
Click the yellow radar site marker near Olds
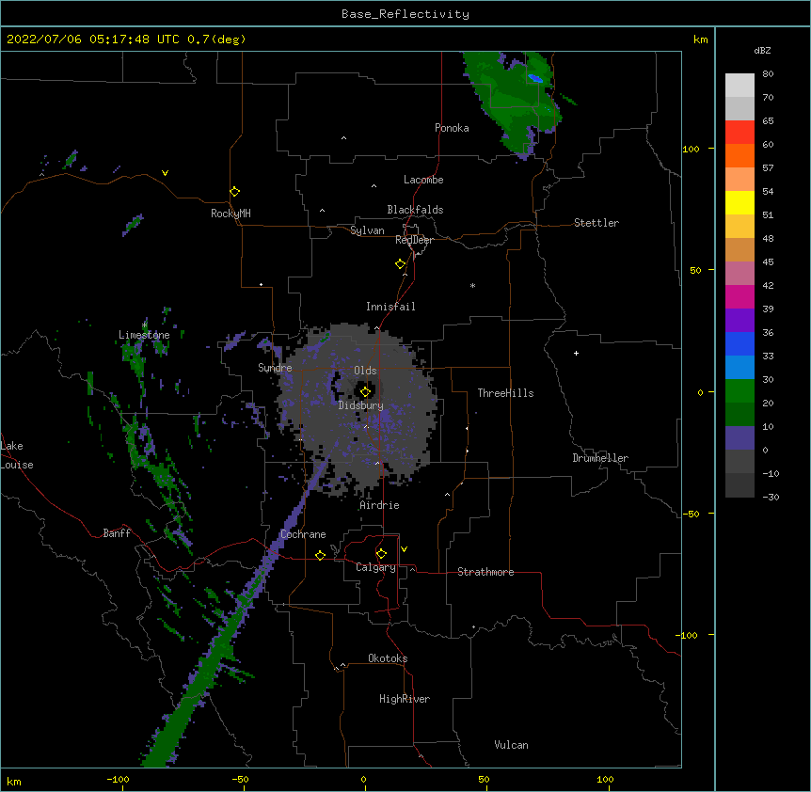(365, 391)
